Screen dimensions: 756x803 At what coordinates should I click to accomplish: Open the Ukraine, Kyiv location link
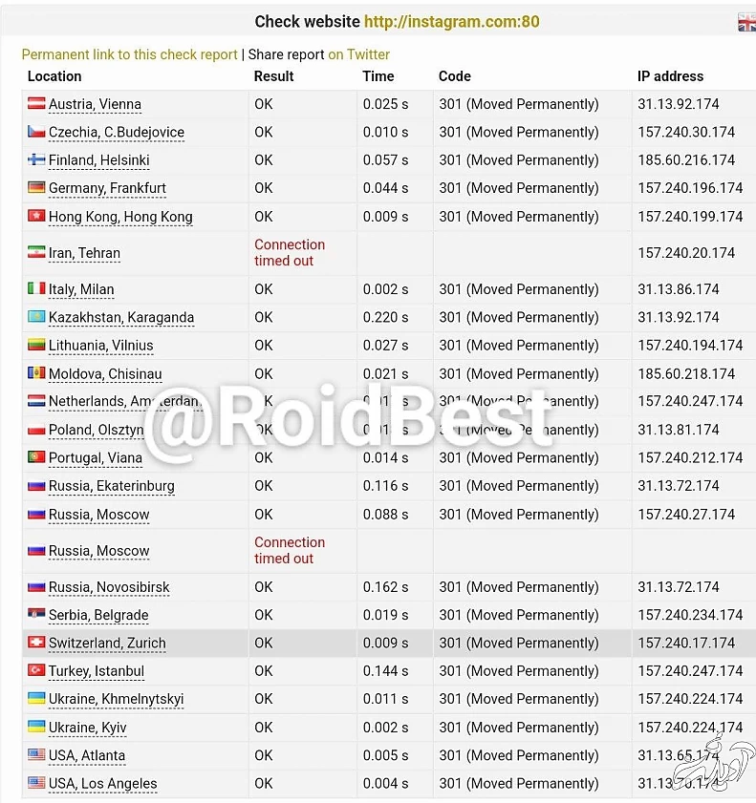[88, 728]
